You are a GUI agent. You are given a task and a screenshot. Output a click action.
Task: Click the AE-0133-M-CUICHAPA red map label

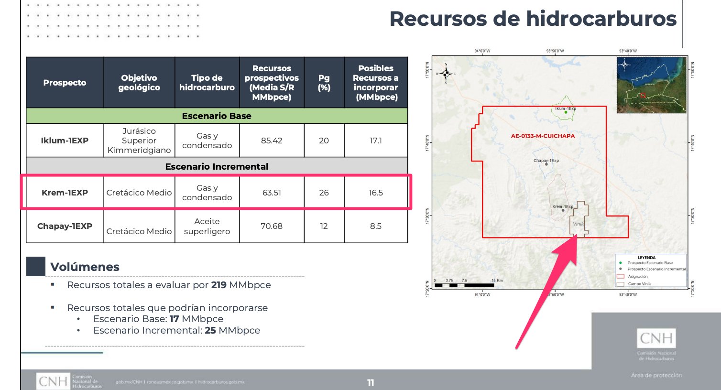tap(543, 136)
